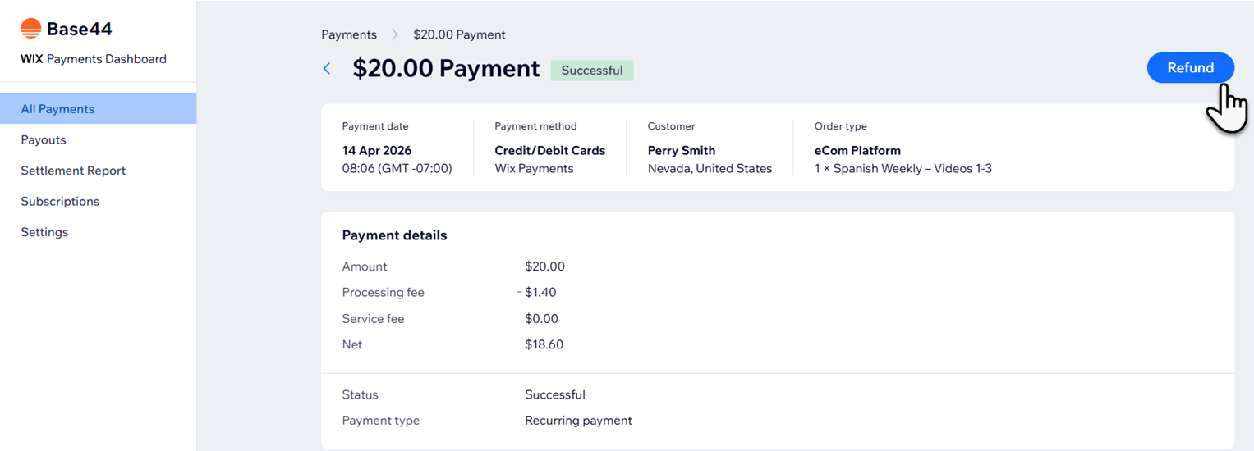
Task: Open Subscriptions in sidebar
Action: pos(60,202)
